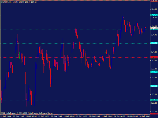Click the 25 Feb 23:05 time label

(107, 116)
